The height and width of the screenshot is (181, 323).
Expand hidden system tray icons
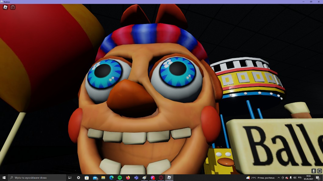(x=279, y=178)
